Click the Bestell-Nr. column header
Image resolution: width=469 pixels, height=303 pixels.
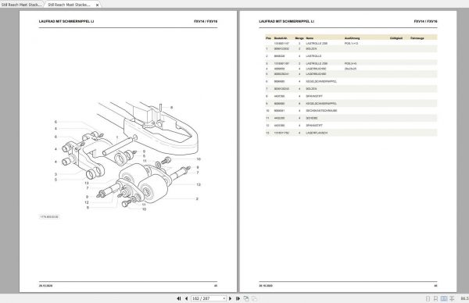pos(281,38)
